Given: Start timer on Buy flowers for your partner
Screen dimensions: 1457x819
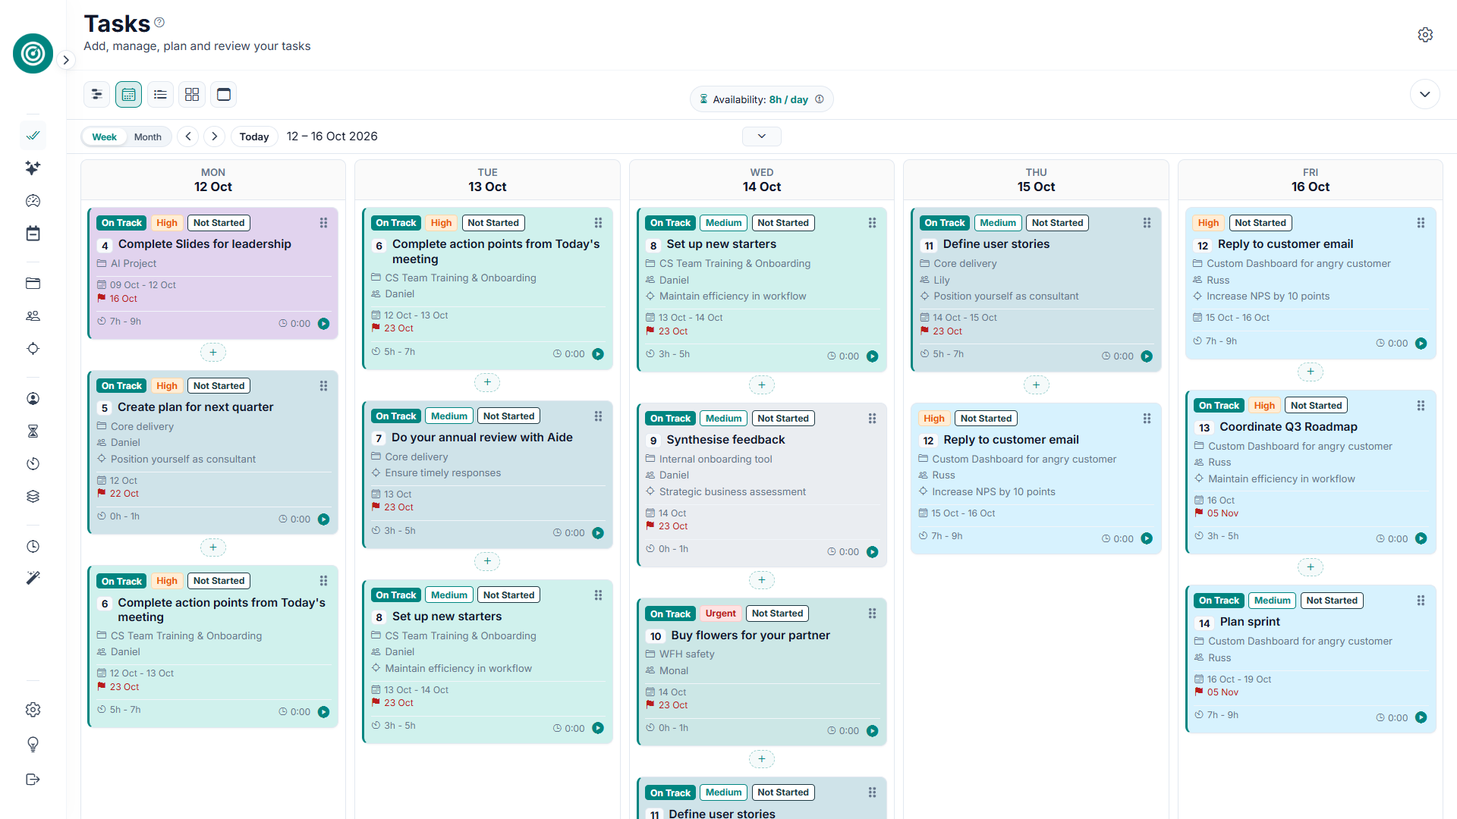Looking at the screenshot, I should coord(873,731).
